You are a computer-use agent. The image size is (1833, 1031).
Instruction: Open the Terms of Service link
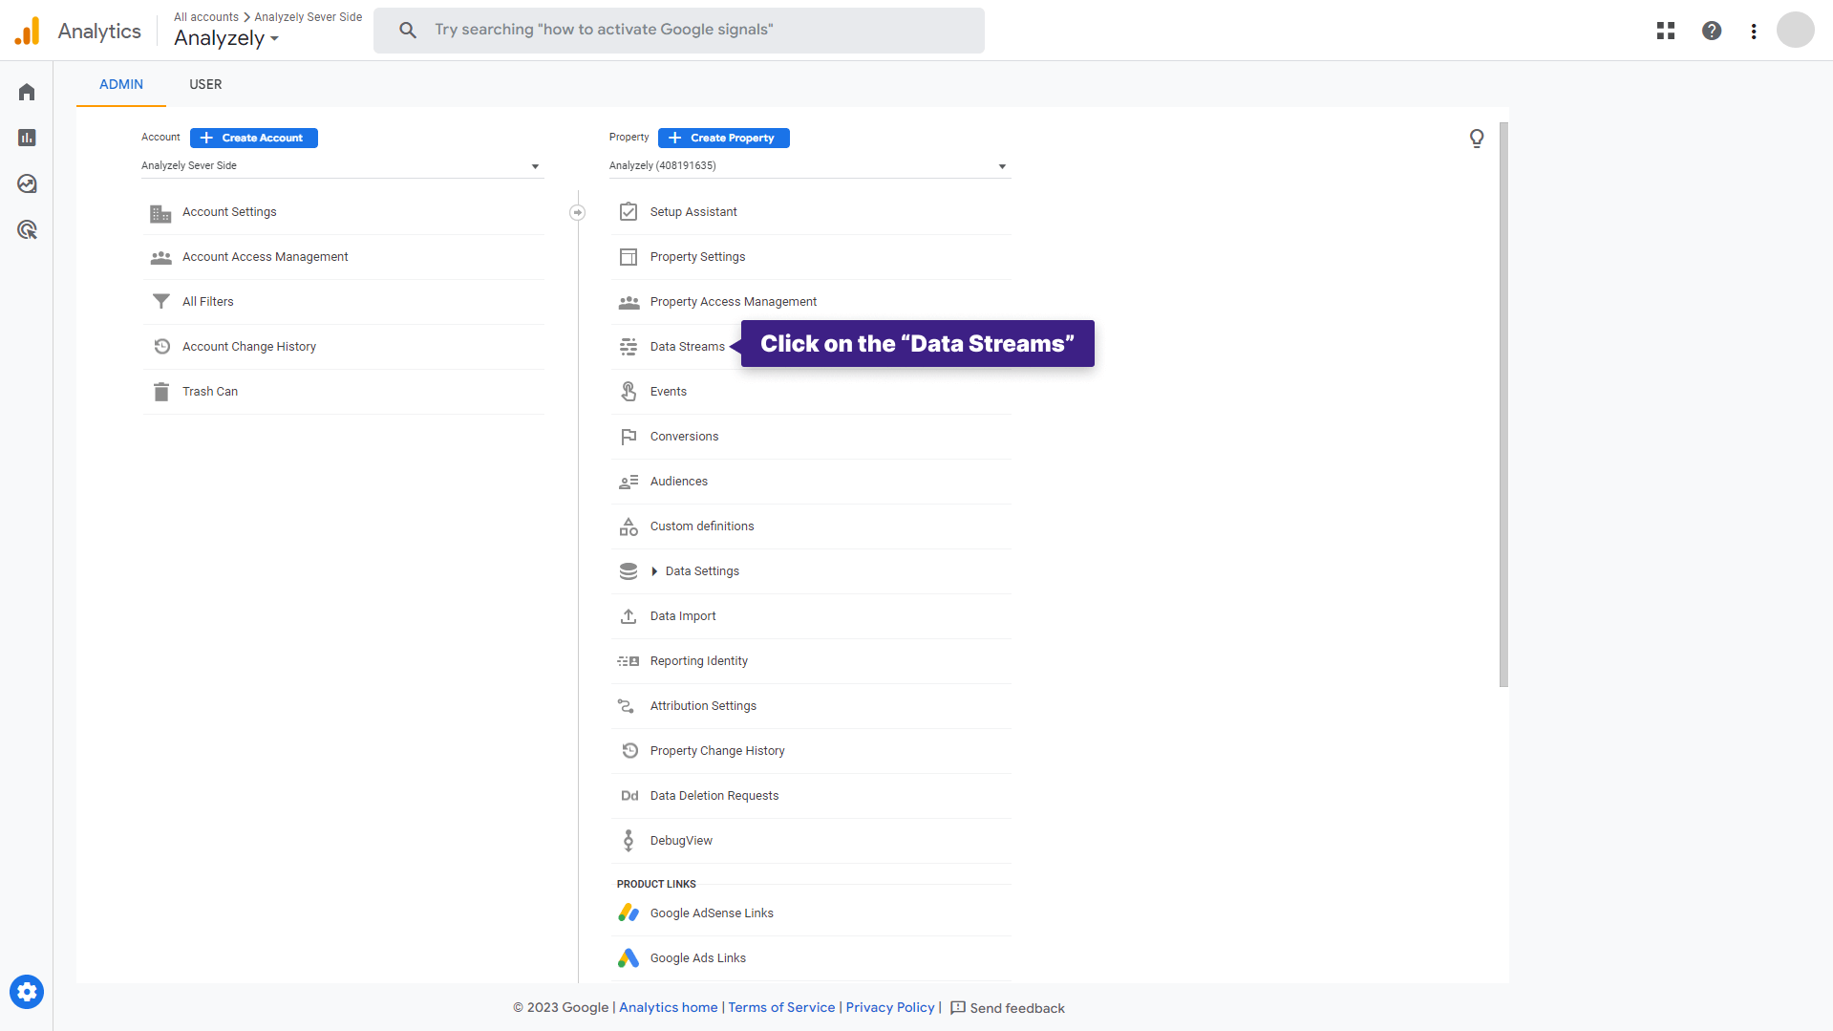[x=781, y=1008]
